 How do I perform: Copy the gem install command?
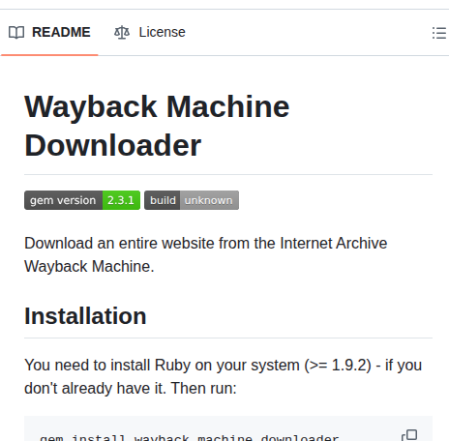point(409,435)
